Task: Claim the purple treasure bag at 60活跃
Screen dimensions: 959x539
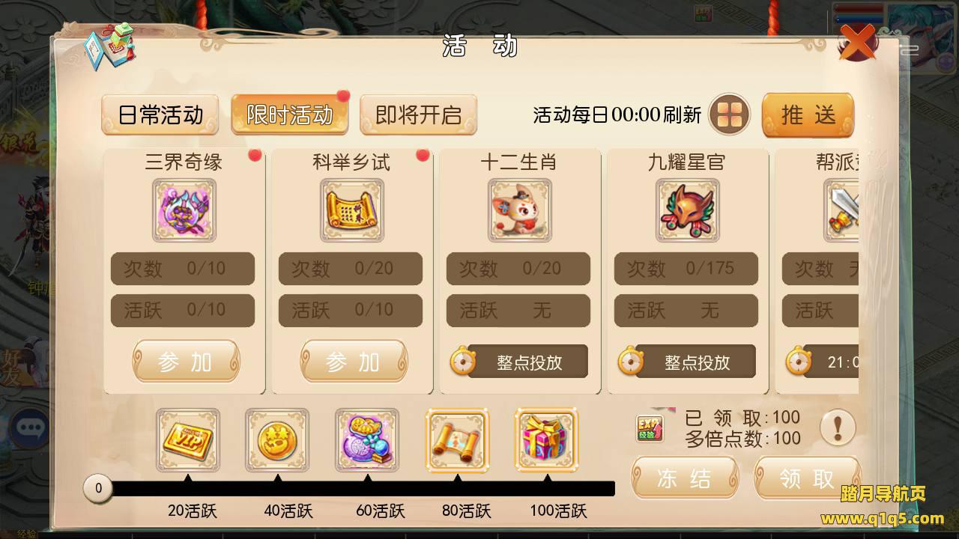Action: [x=367, y=440]
